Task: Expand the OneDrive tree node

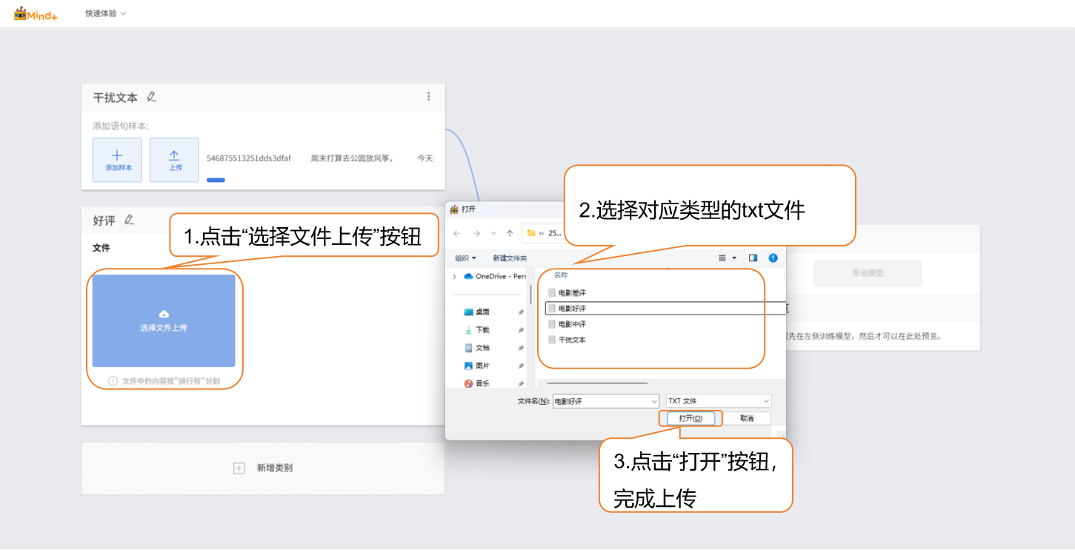Action: point(454,276)
